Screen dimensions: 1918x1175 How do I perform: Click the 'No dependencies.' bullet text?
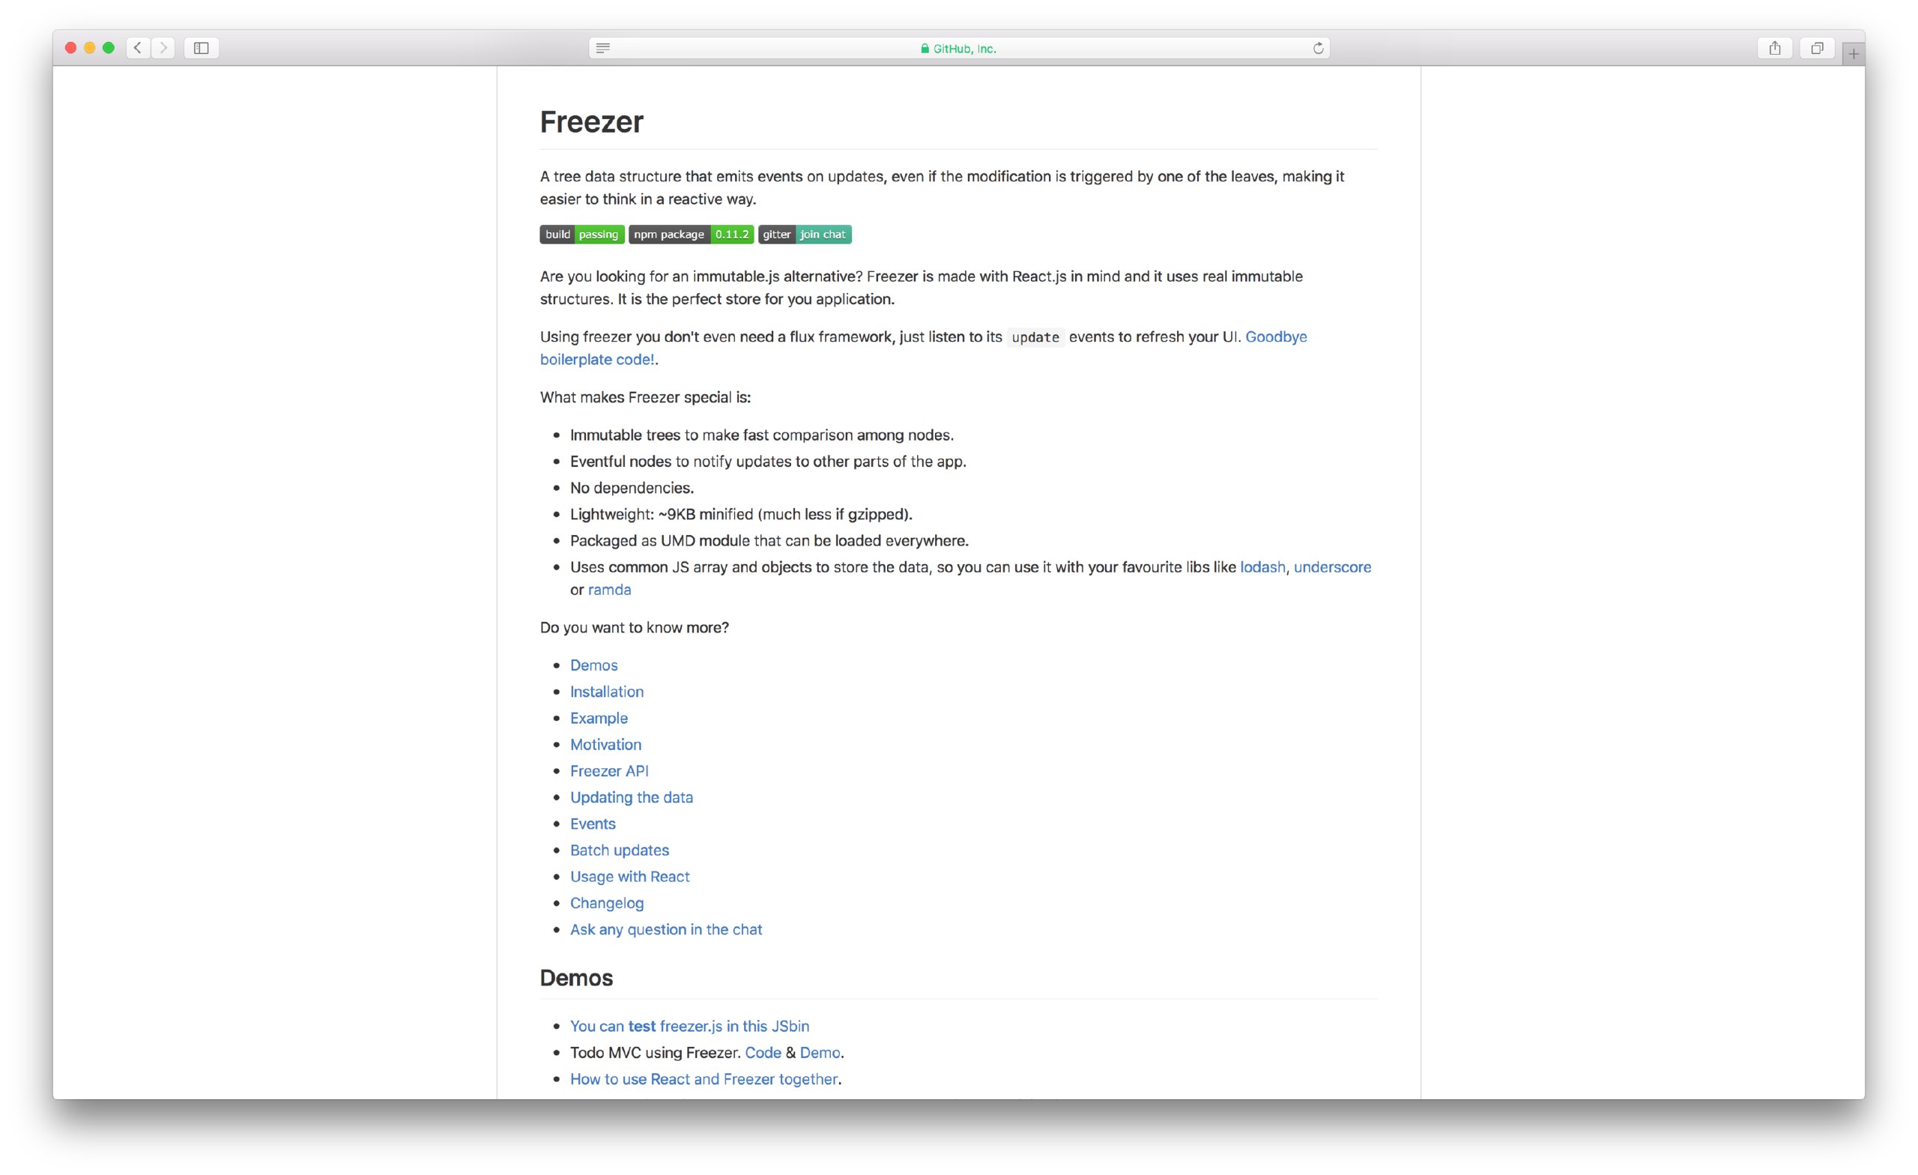[x=632, y=487]
